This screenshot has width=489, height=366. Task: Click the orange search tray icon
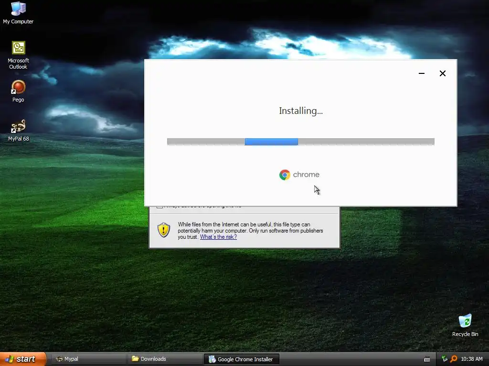[454, 359]
